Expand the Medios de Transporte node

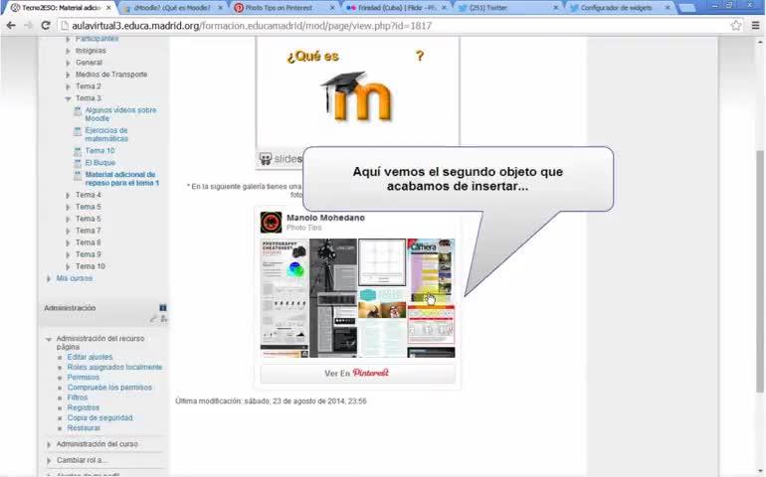pos(68,75)
